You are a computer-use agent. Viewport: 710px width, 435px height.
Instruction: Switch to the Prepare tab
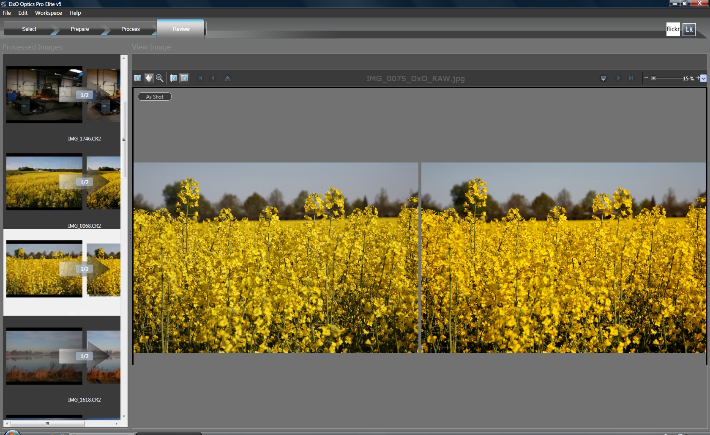[x=79, y=29]
